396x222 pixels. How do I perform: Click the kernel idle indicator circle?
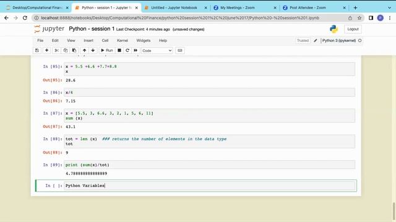click(360, 41)
